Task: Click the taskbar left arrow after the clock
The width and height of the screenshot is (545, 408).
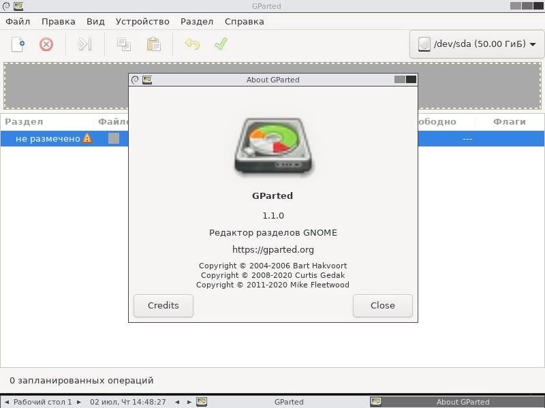Action: point(177,402)
